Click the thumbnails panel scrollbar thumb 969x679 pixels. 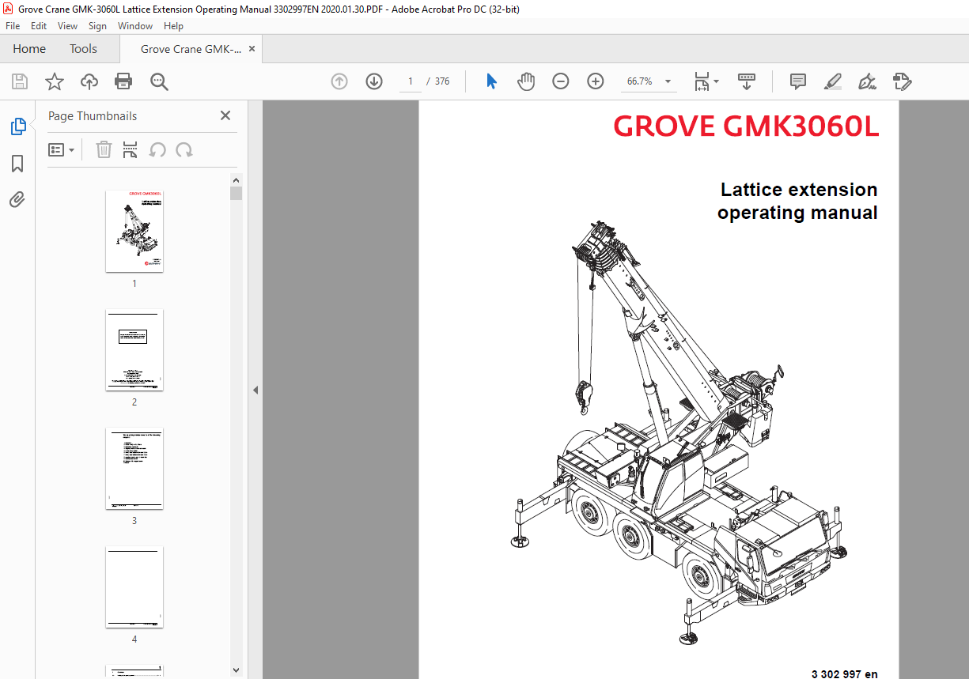pyautogui.click(x=236, y=194)
